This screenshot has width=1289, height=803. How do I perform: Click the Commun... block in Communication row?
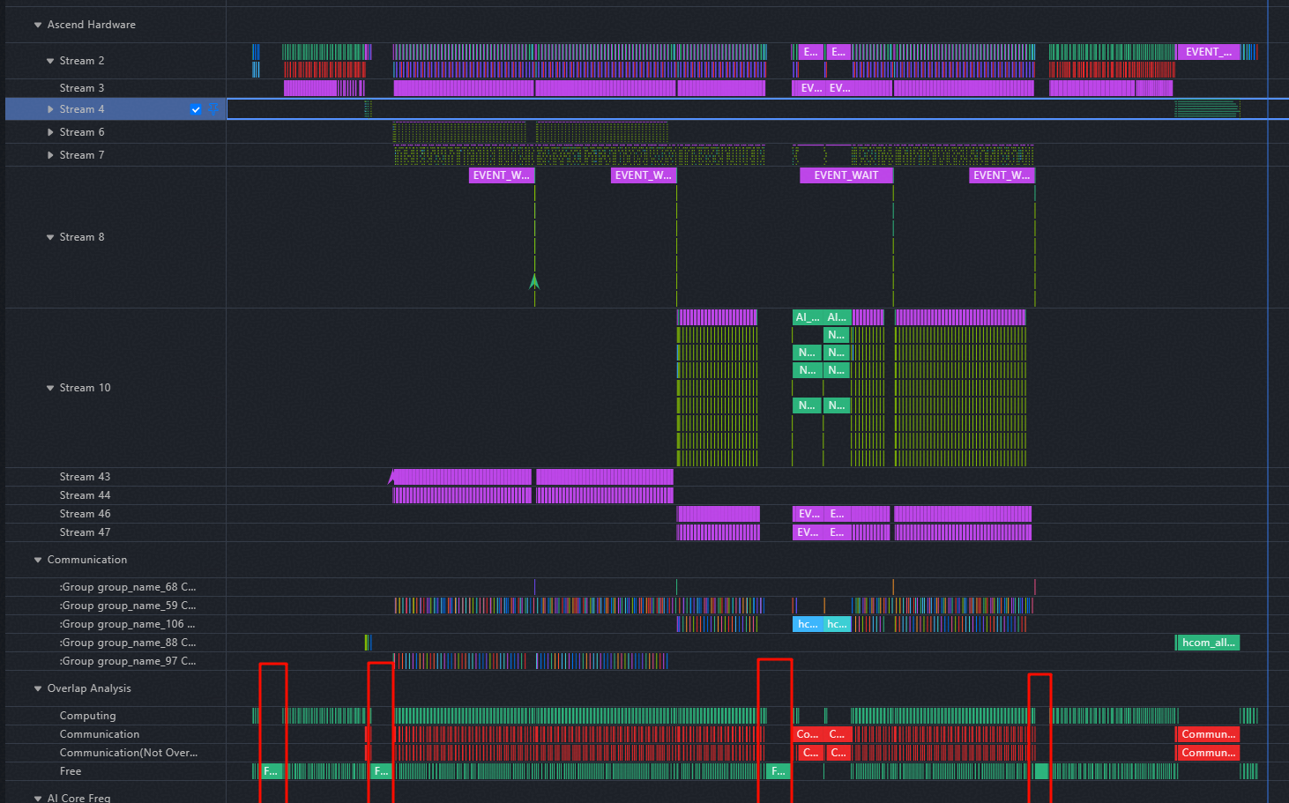point(1208,734)
